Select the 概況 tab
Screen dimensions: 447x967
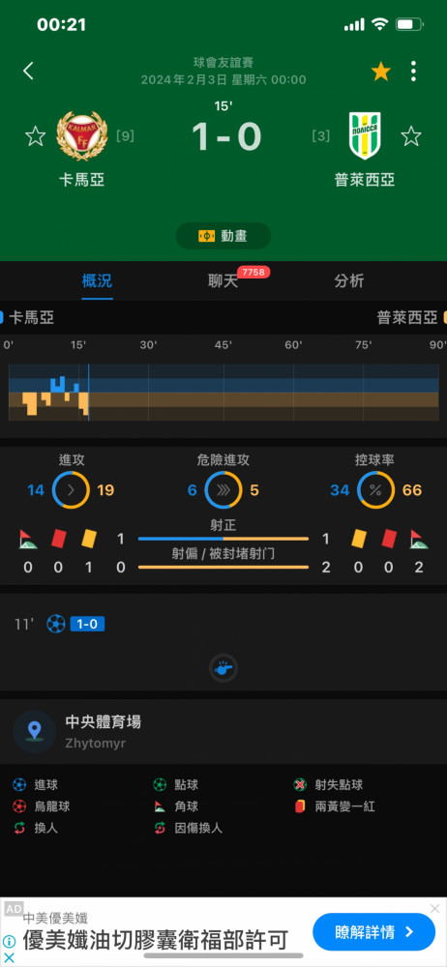tap(97, 281)
